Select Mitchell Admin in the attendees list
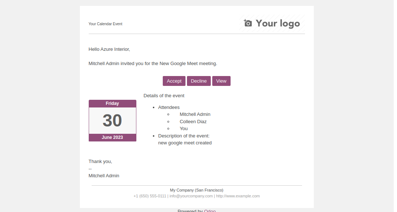The image size is (397, 212). point(195,114)
